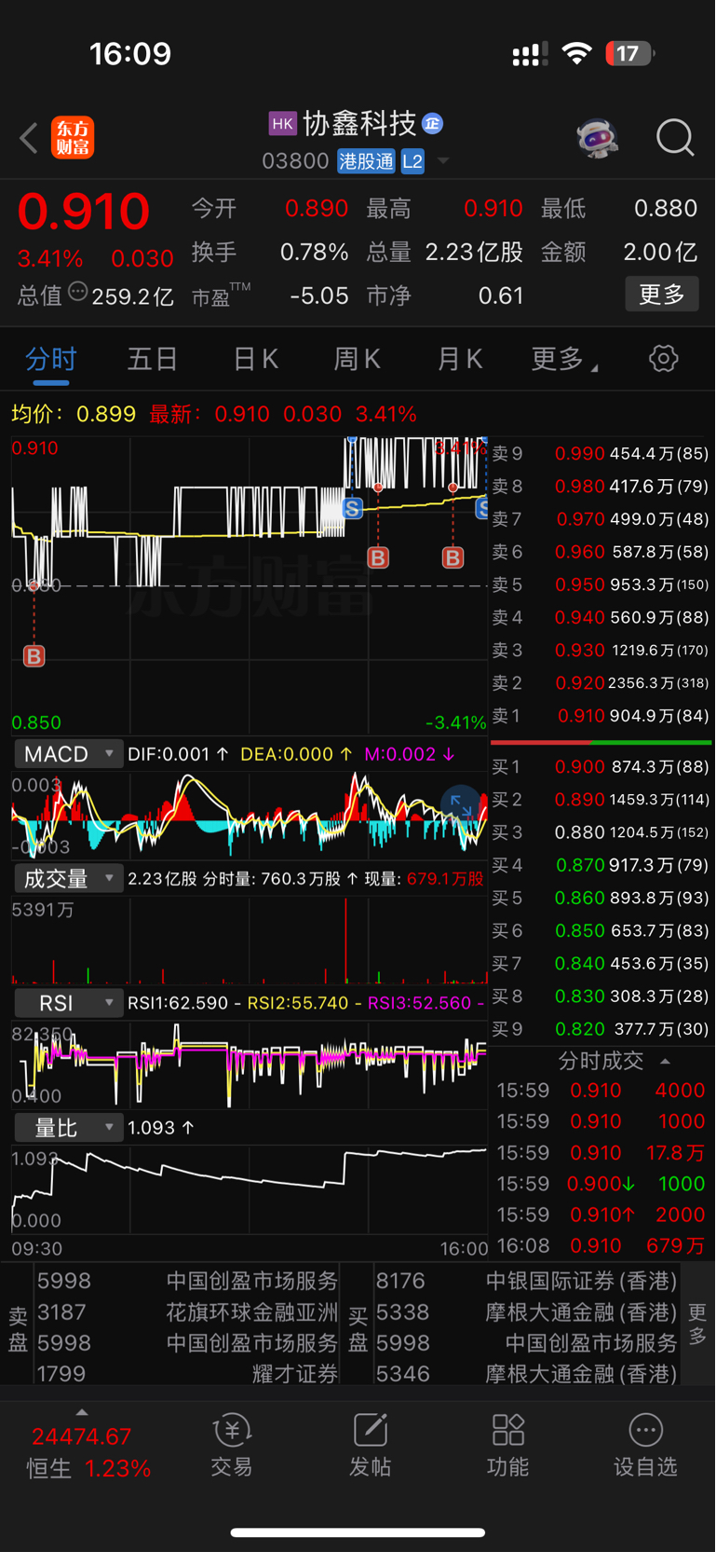Tap the intraday price chart area
The image size is (716, 1552).
[x=250, y=585]
